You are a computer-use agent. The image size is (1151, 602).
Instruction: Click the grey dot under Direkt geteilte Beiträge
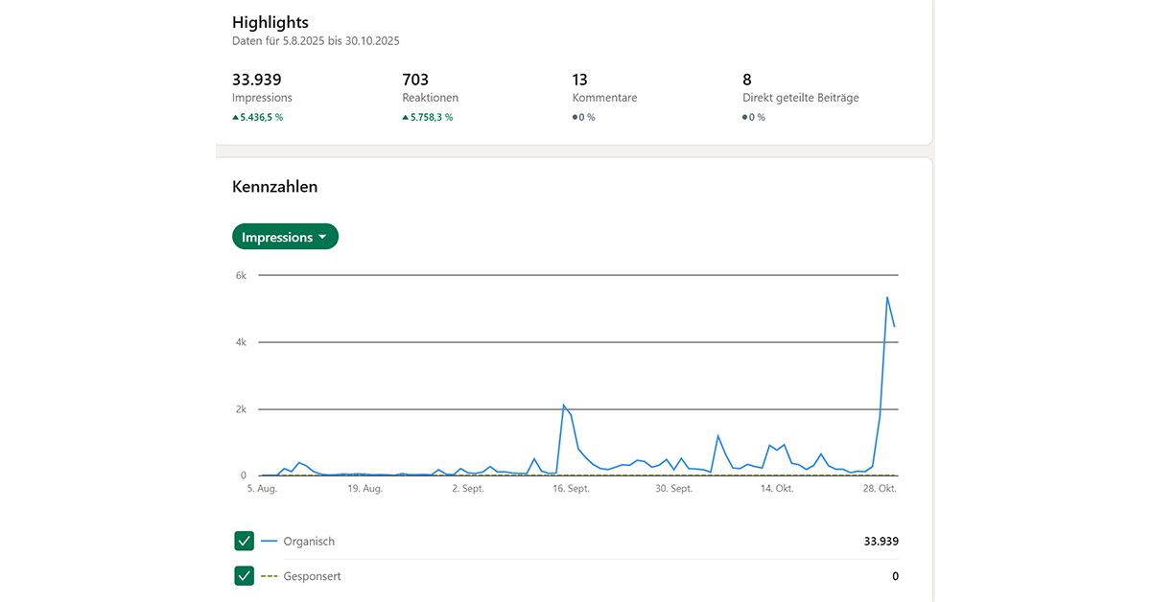point(745,117)
